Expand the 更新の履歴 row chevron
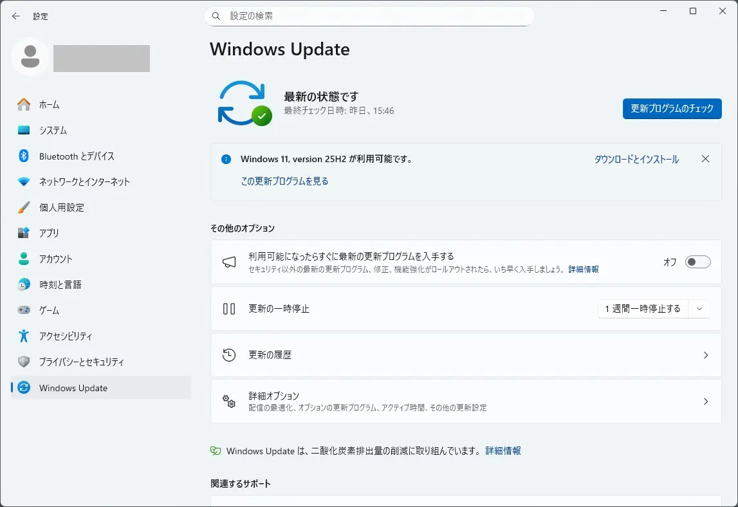738x507 pixels. click(705, 355)
